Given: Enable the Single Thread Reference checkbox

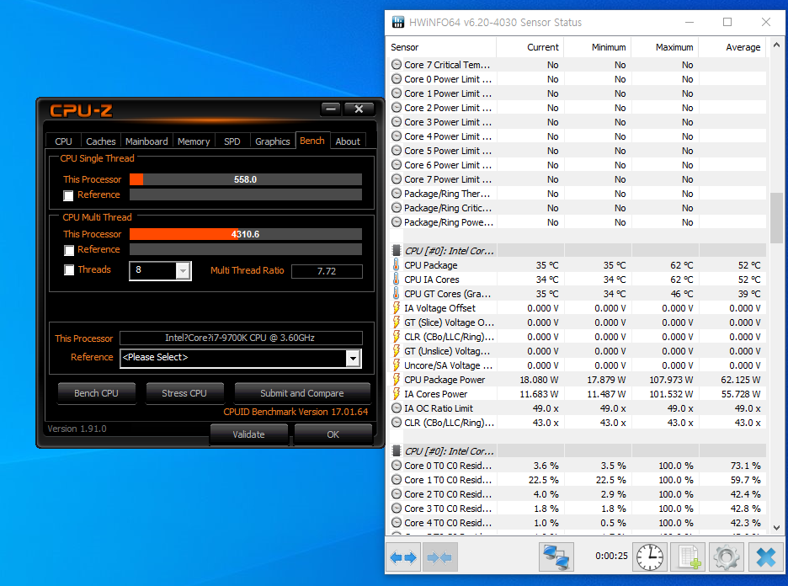Looking at the screenshot, I should coord(68,195).
